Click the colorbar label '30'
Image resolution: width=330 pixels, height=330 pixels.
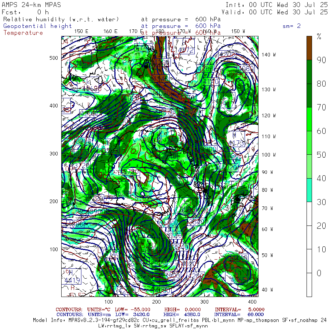coord(321,202)
